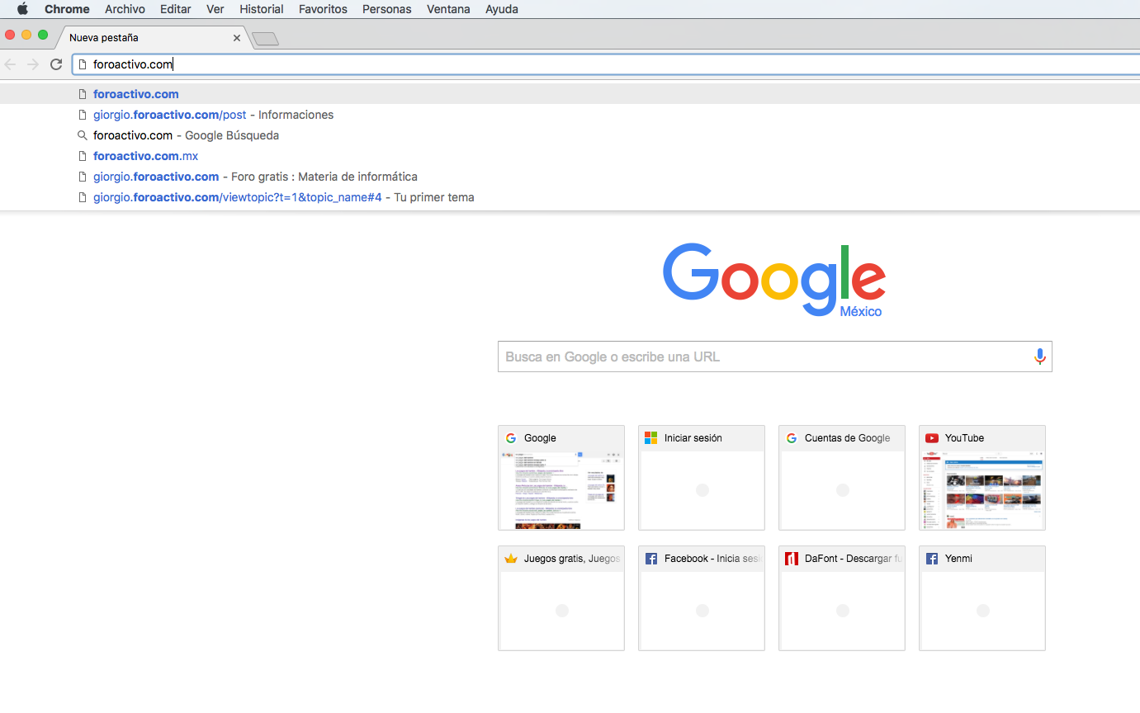Open the Cuentas de Google tile

842,478
